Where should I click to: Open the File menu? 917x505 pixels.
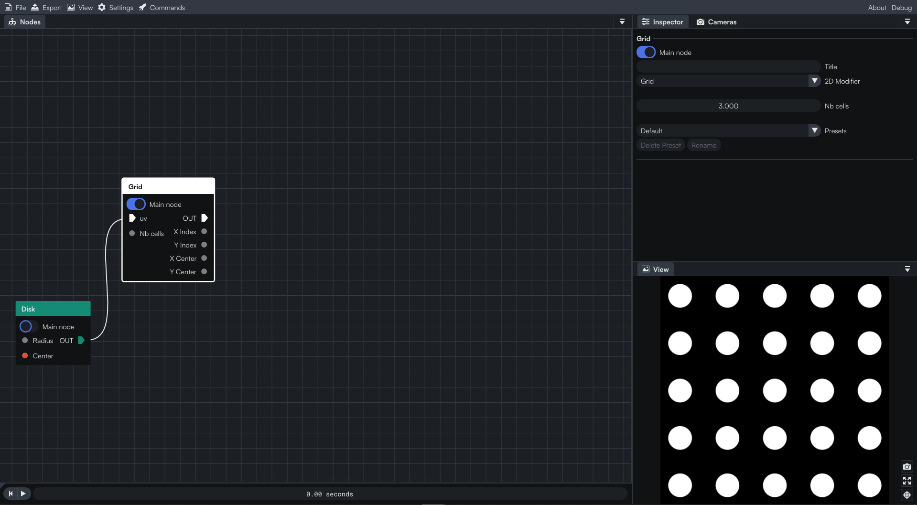click(15, 8)
